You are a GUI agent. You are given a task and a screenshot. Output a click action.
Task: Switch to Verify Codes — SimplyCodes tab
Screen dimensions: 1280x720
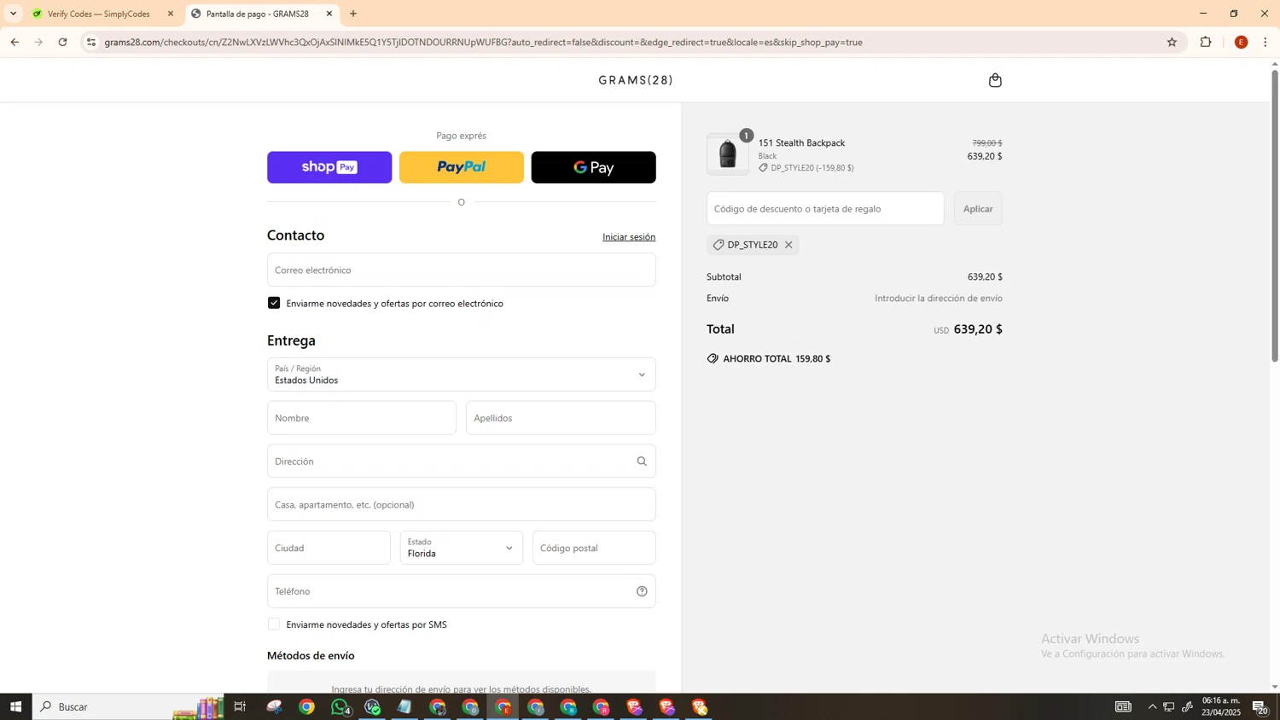point(101,14)
